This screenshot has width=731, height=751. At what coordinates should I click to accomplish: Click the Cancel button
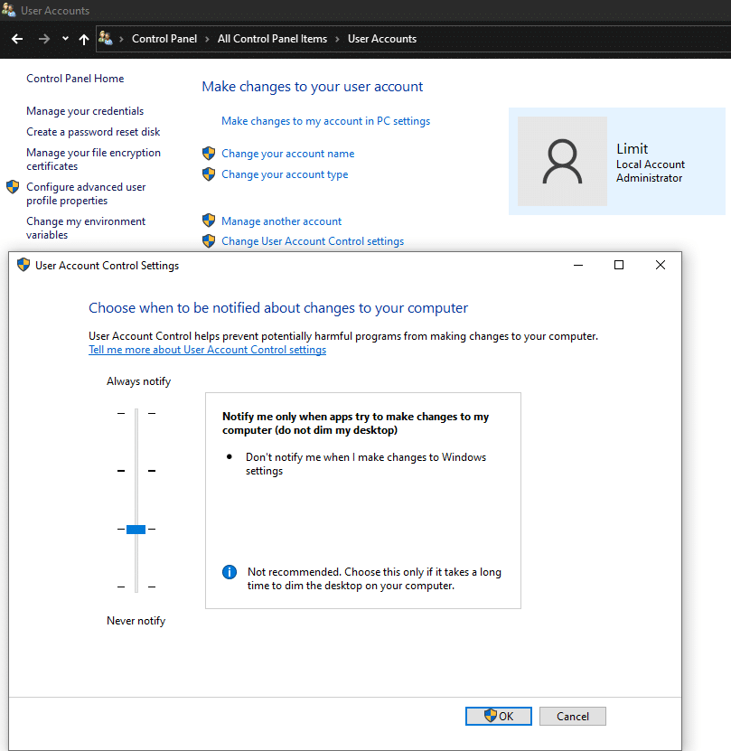(573, 716)
